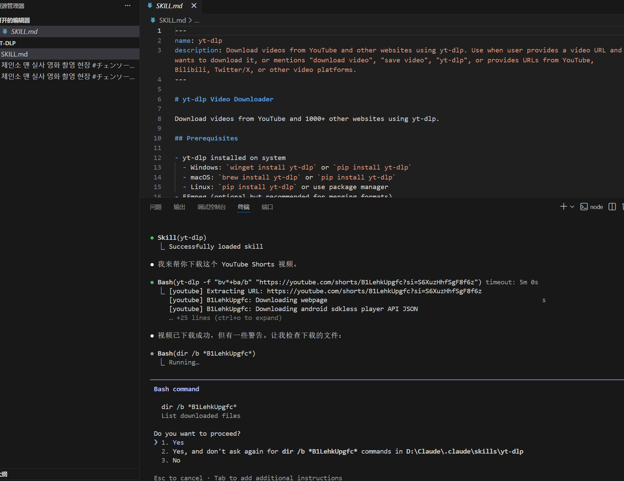Click the 'Successfully loaded skill' terminal line
Screen dimensions: 624x481
216,246
